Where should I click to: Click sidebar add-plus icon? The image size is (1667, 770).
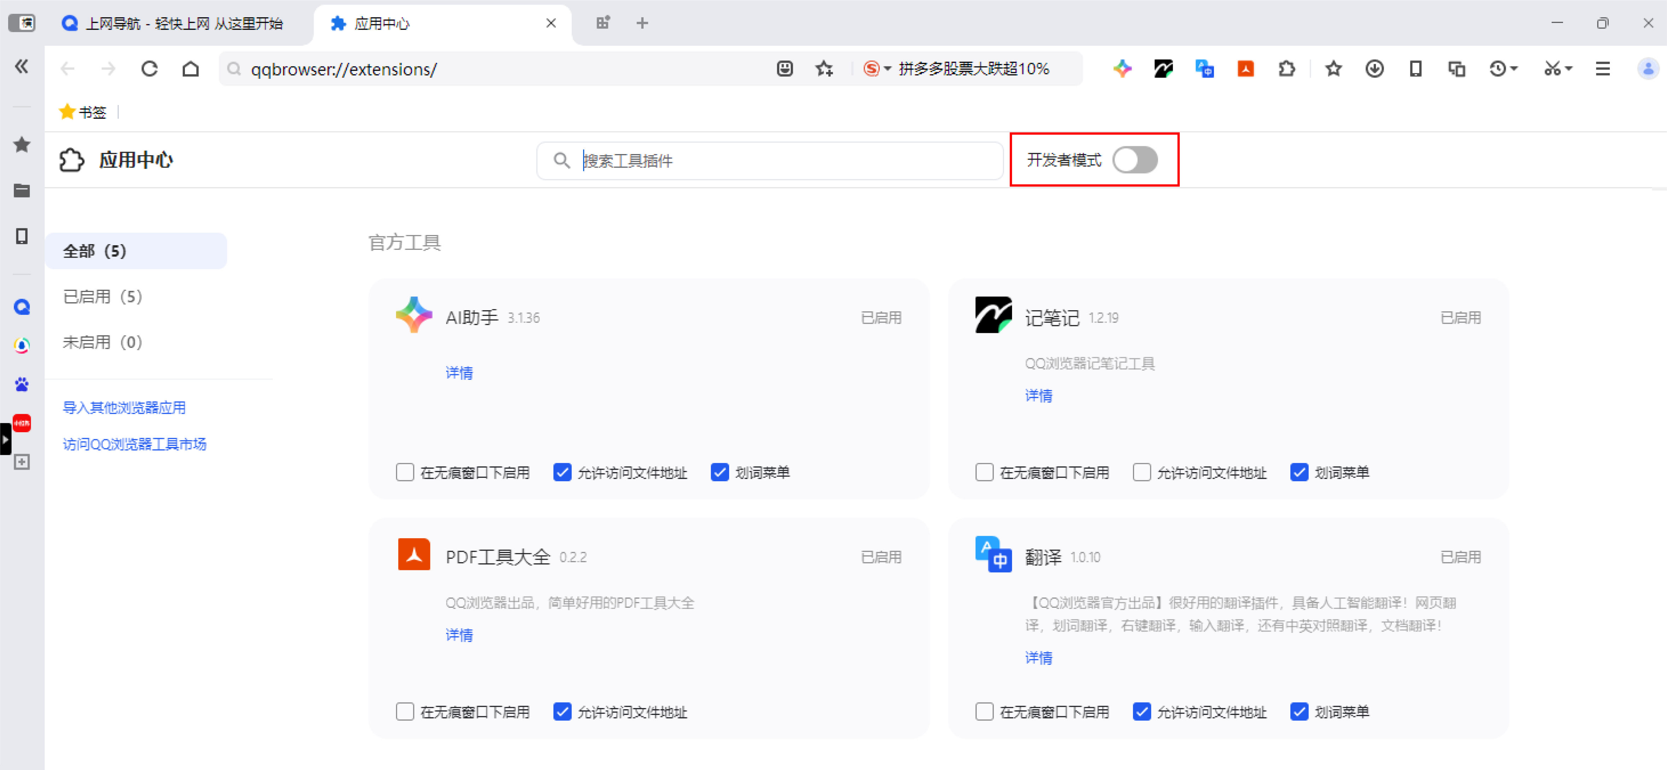22,462
